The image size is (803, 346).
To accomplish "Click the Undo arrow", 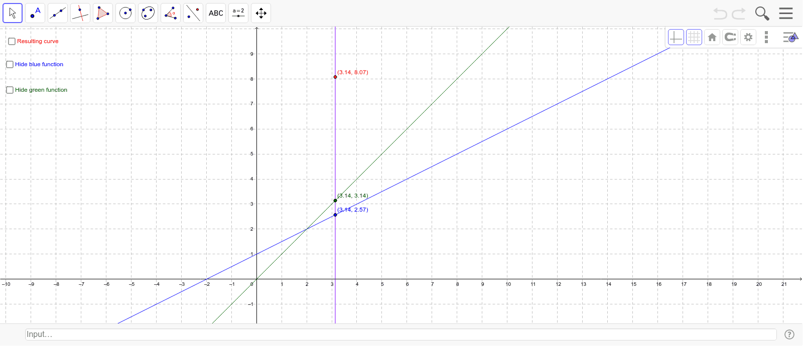I will 720,14.
